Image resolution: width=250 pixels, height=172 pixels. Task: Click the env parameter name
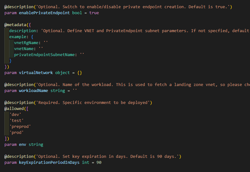pyautogui.click(x=23, y=144)
